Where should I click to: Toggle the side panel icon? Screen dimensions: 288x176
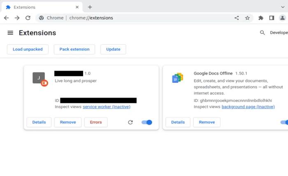click(x=272, y=18)
